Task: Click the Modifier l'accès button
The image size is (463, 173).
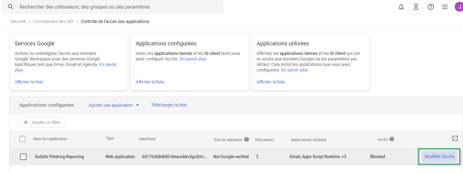Action: coord(439,156)
